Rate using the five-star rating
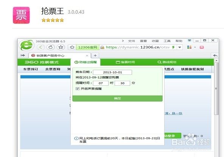 pyautogui.click(x=53, y=20)
